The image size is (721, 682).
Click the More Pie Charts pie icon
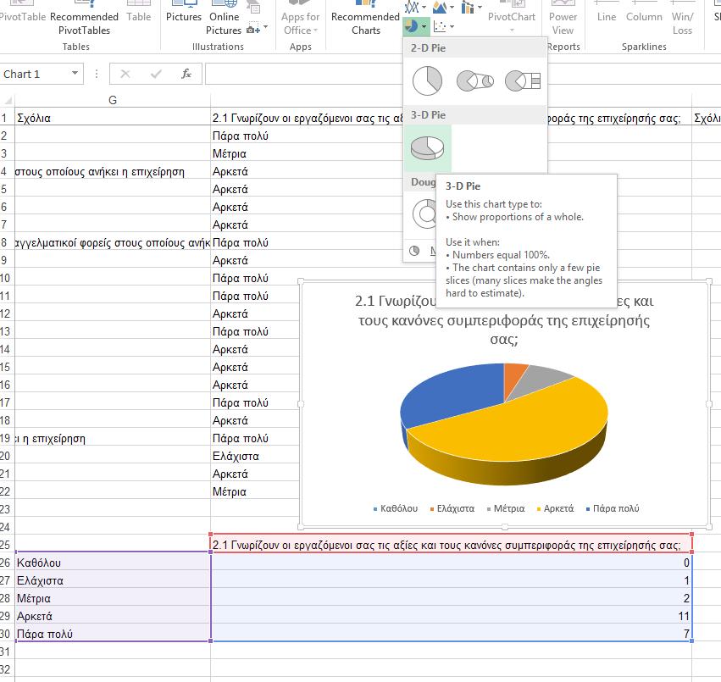[414, 251]
